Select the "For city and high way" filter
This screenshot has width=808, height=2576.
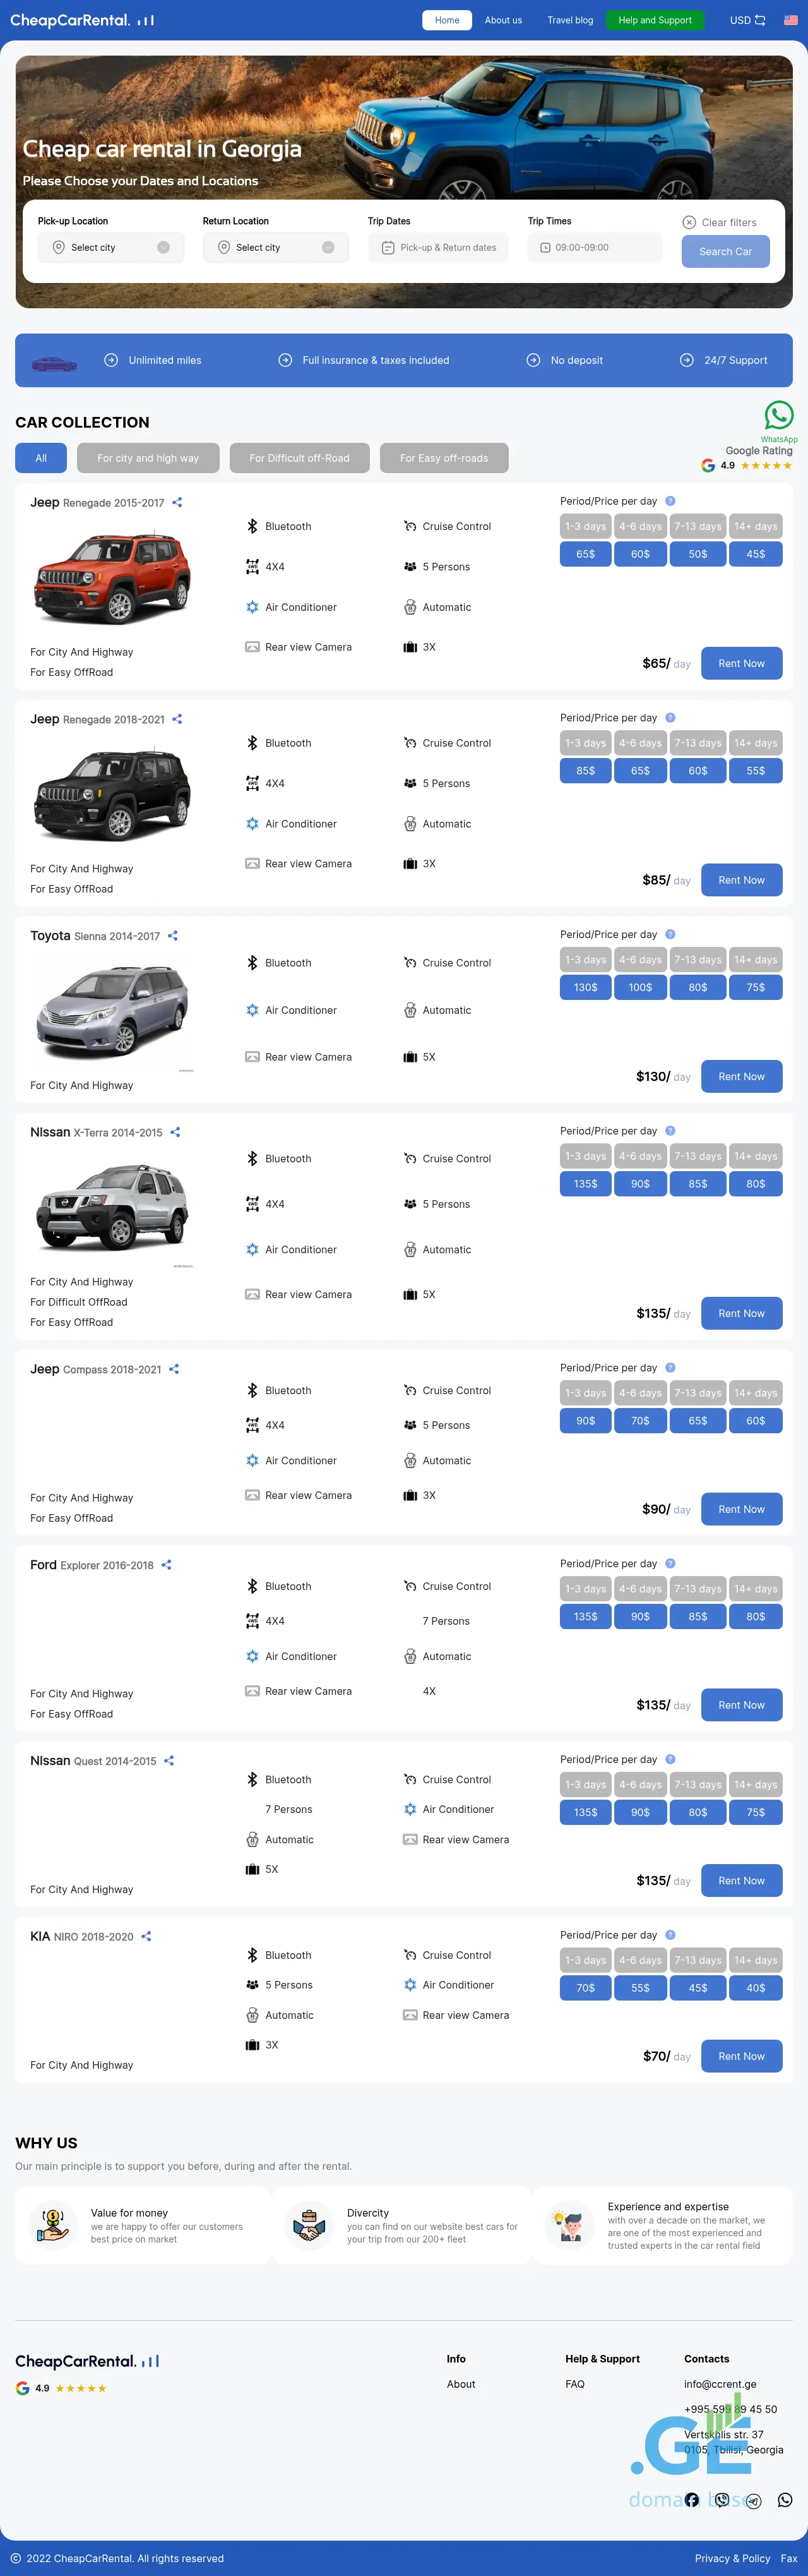click(148, 458)
